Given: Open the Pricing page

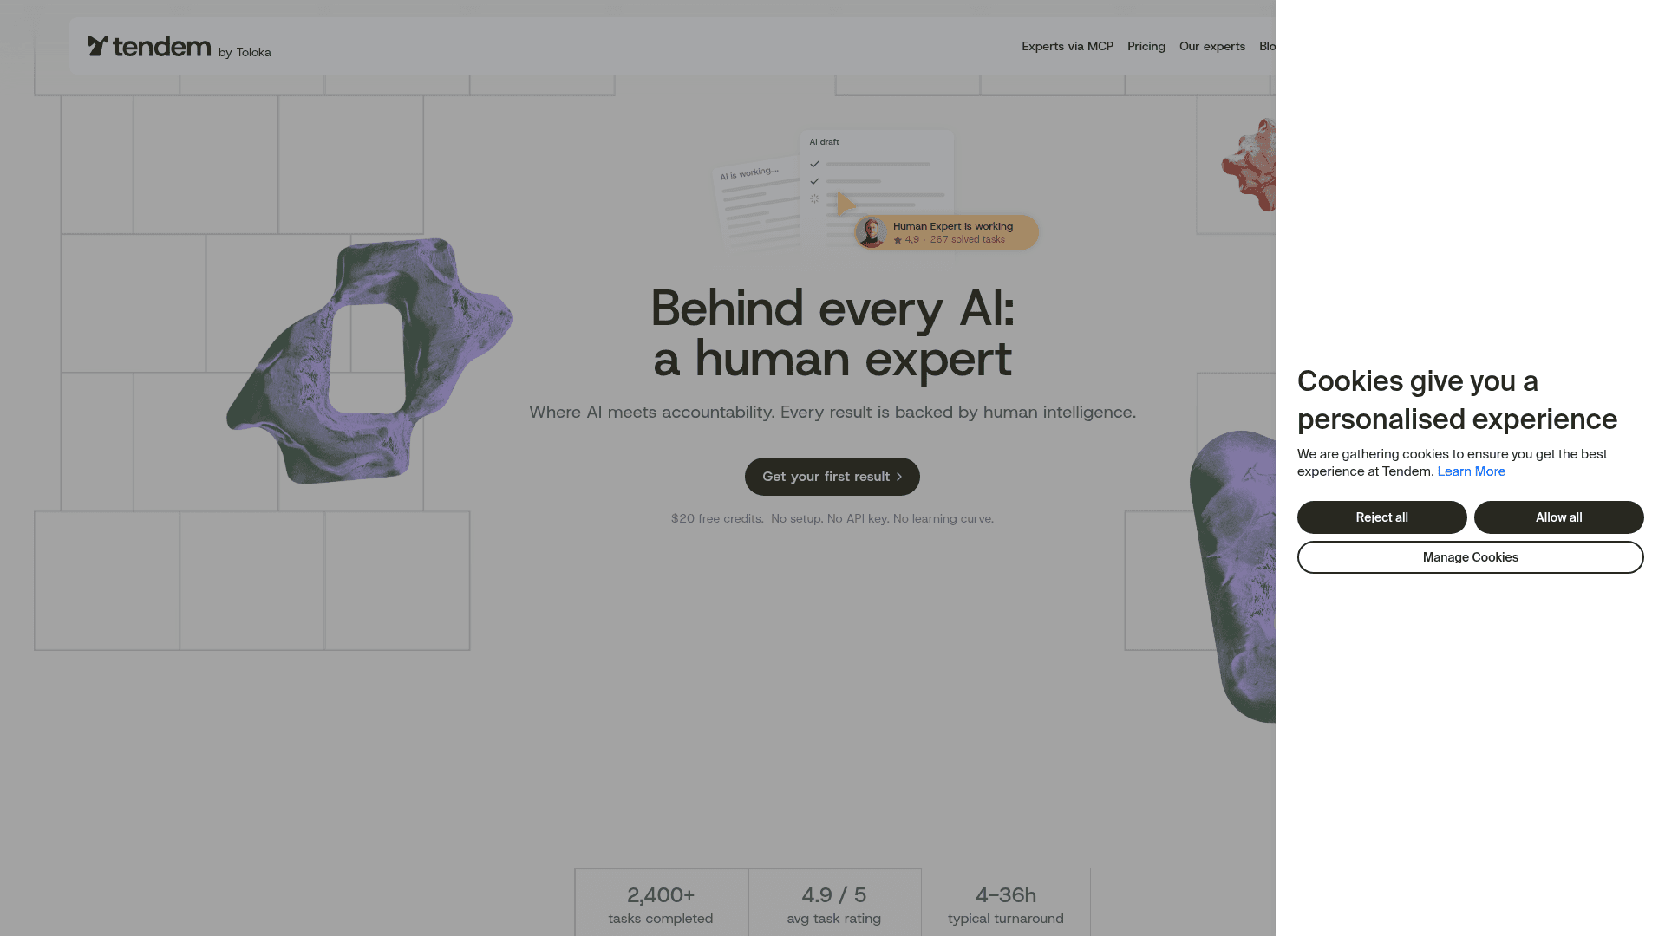Looking at the screenshot, I should 1146,46.
